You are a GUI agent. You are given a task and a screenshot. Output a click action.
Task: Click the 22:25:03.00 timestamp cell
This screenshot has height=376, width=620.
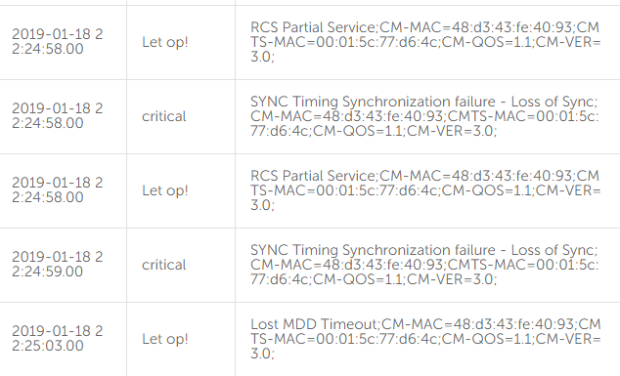pos(58,338)
